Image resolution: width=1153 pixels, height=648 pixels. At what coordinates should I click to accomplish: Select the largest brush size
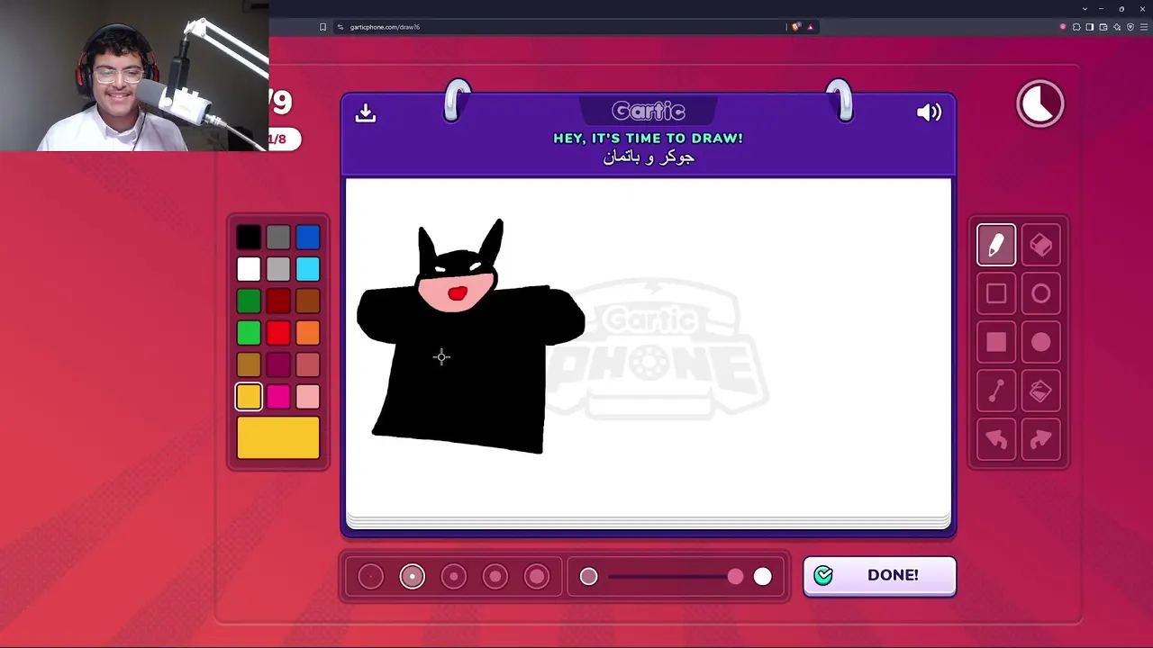tap(536, 577)
